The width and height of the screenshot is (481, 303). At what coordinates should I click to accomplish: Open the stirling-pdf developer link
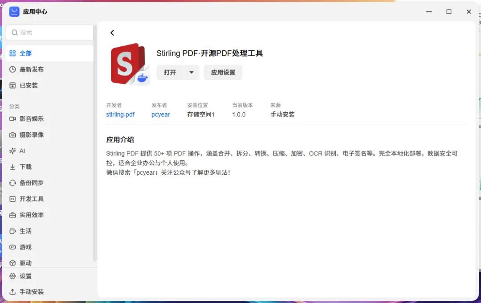click(120, 115)
